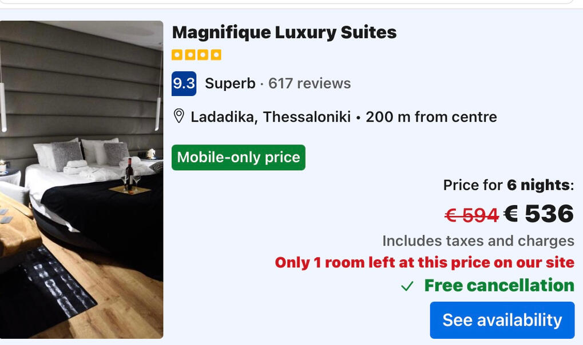The width and height of the screenshot is (583, 345).
Task: Open the Magnifique Luxury Suites title
Action: click(284, 32)
